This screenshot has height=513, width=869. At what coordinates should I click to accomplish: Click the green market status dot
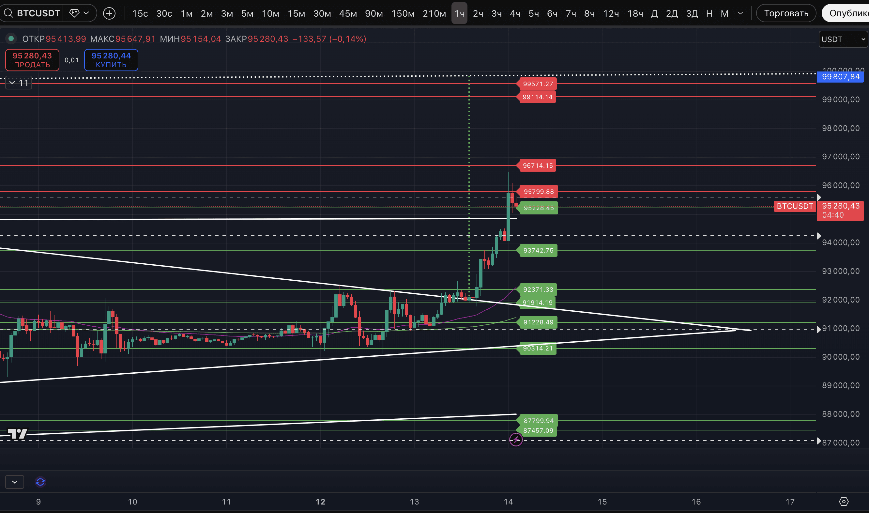(x=11, y=39)
